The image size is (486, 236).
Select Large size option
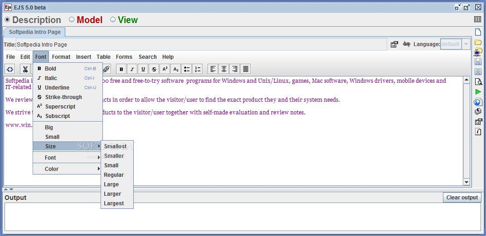pos(117,184)
